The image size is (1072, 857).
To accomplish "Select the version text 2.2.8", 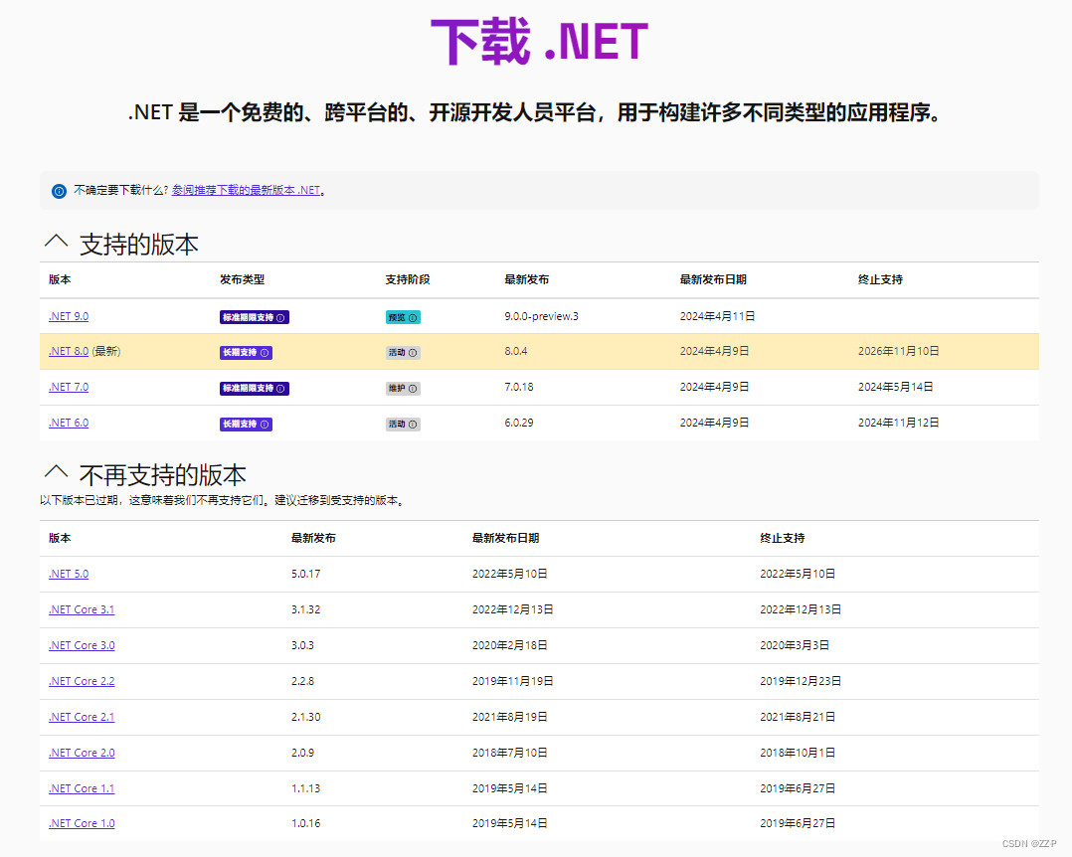I will (x=303, y=681).
